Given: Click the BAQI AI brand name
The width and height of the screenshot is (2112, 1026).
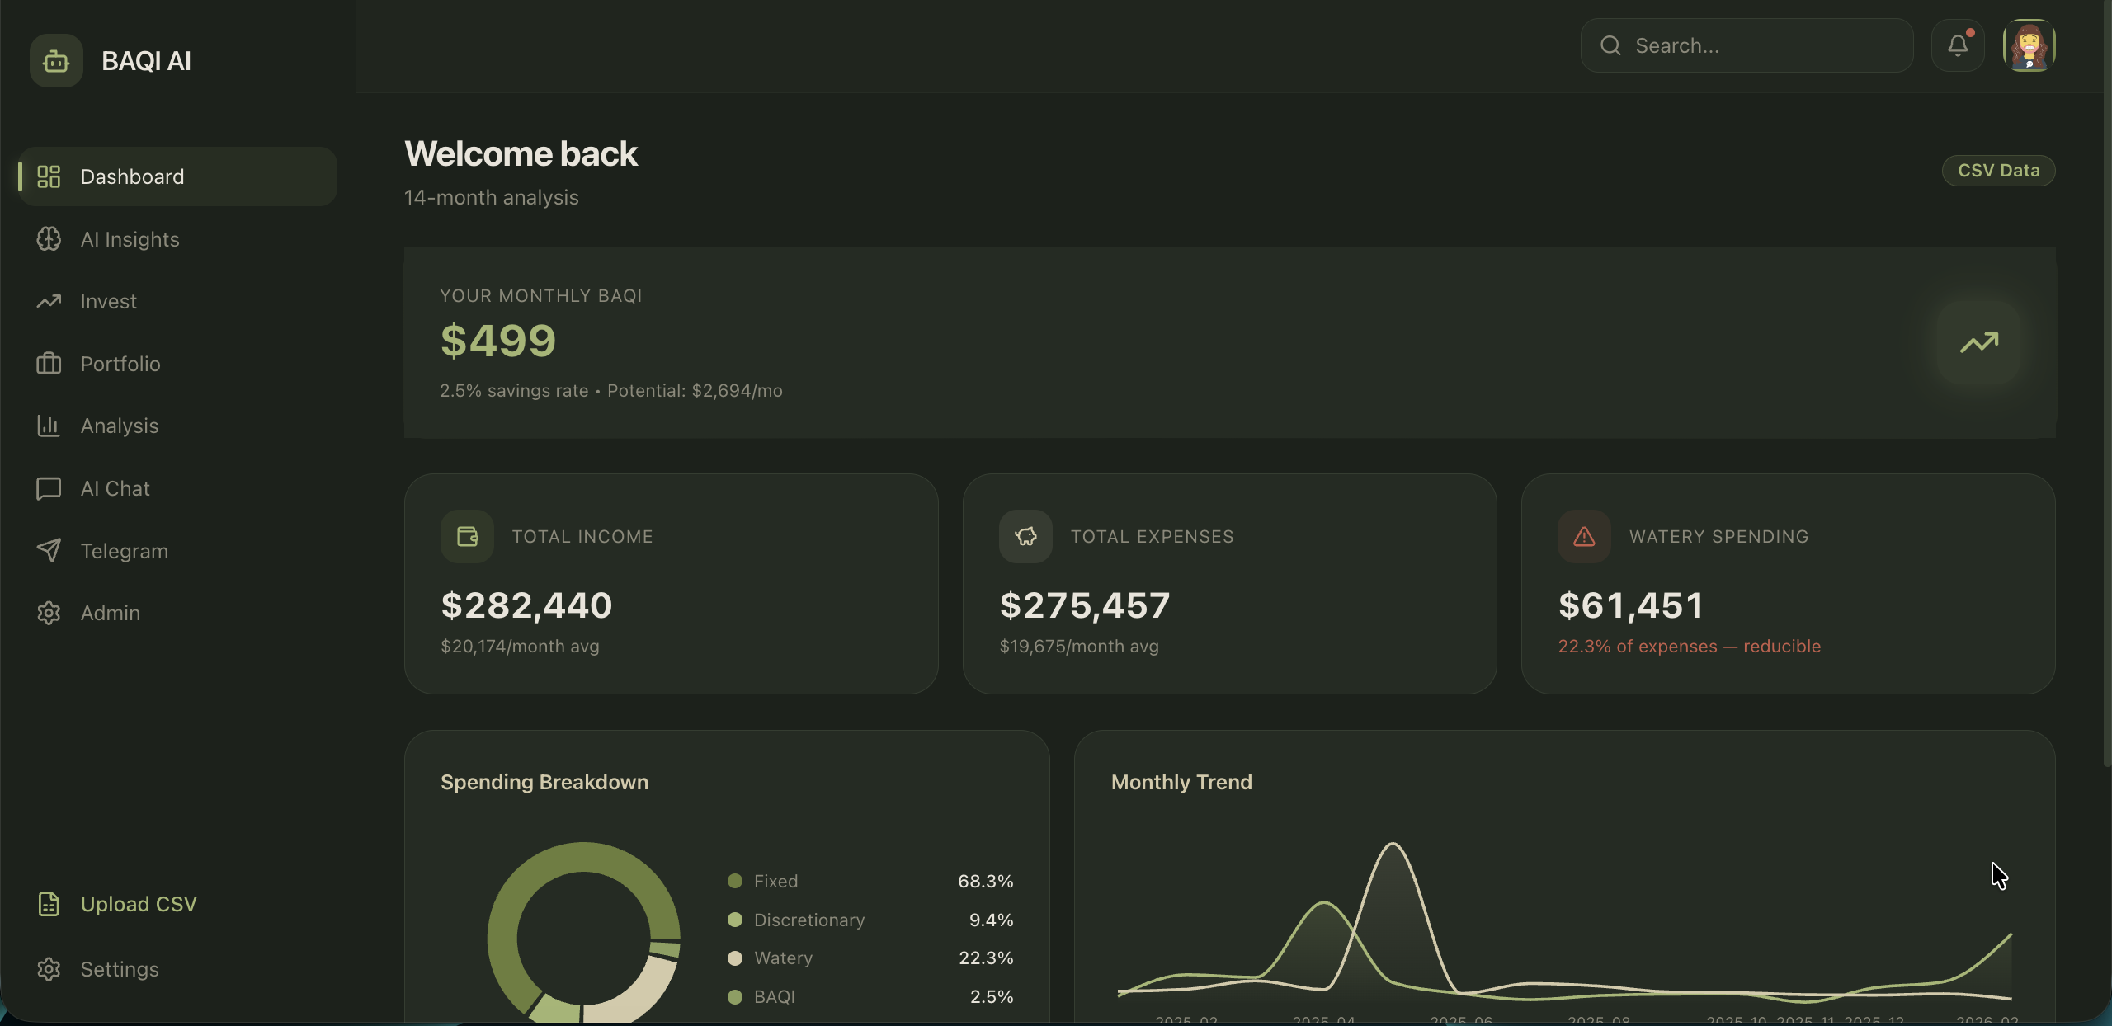Looking at the screenshot, I should click(x=146, y=61).
